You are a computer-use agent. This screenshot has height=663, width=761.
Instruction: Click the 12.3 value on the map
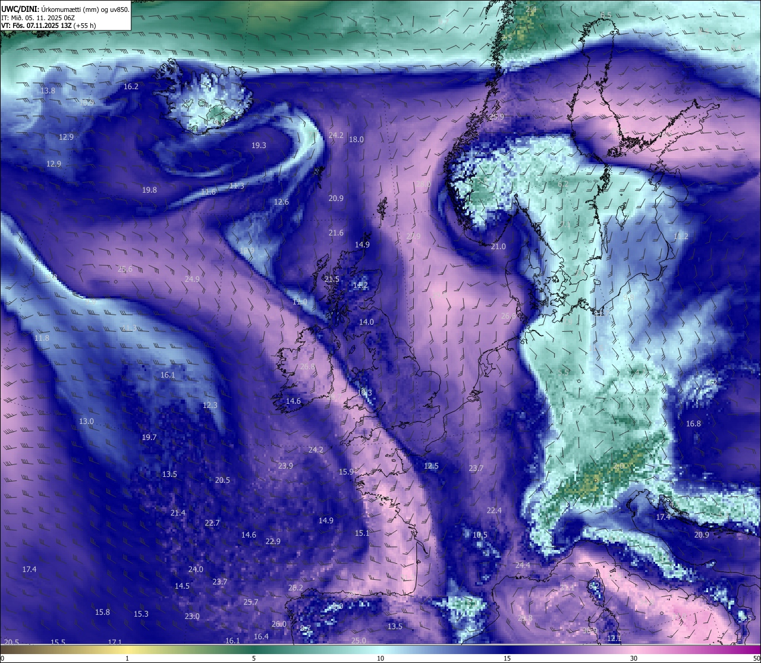click(x=210, y=405)
